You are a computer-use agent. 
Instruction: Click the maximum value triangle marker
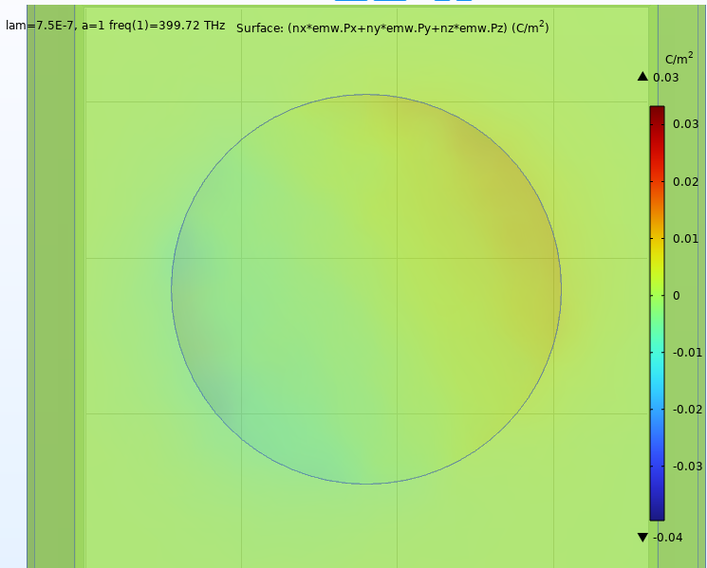click(x=642, y=77)
